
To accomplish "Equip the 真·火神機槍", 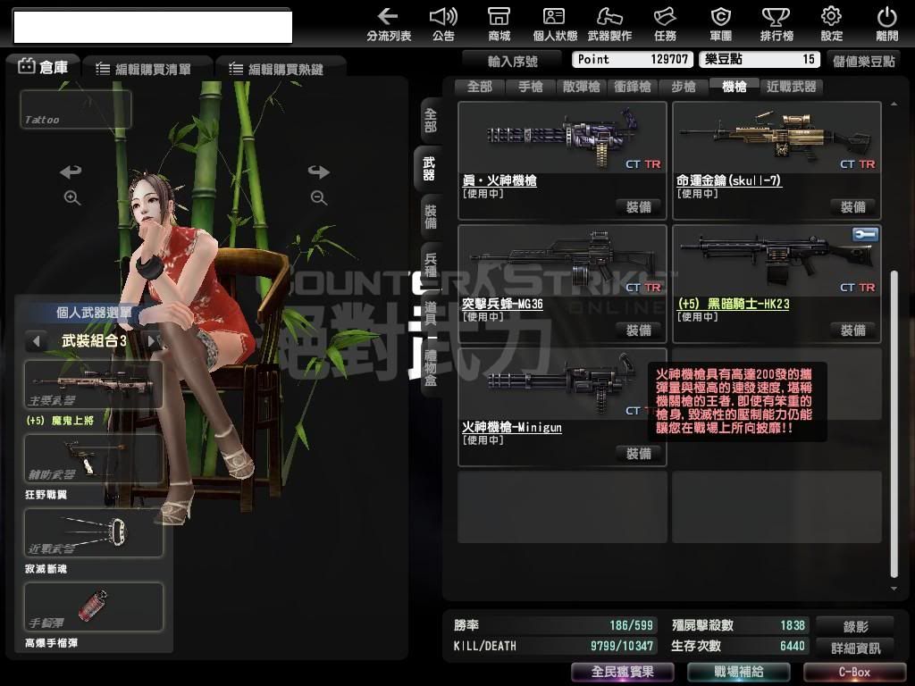I will pyautogui.click(x=638, y=207).
